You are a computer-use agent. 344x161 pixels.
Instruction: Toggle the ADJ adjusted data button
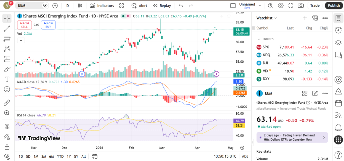click(245, 156)
